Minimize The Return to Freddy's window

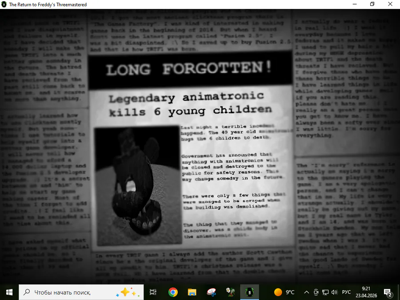[x=354, y=4]
